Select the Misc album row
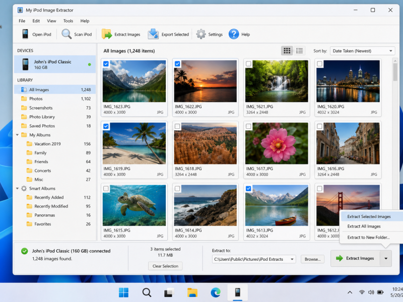The width and height of the screenshot is (403, 302). click(55, 180)
